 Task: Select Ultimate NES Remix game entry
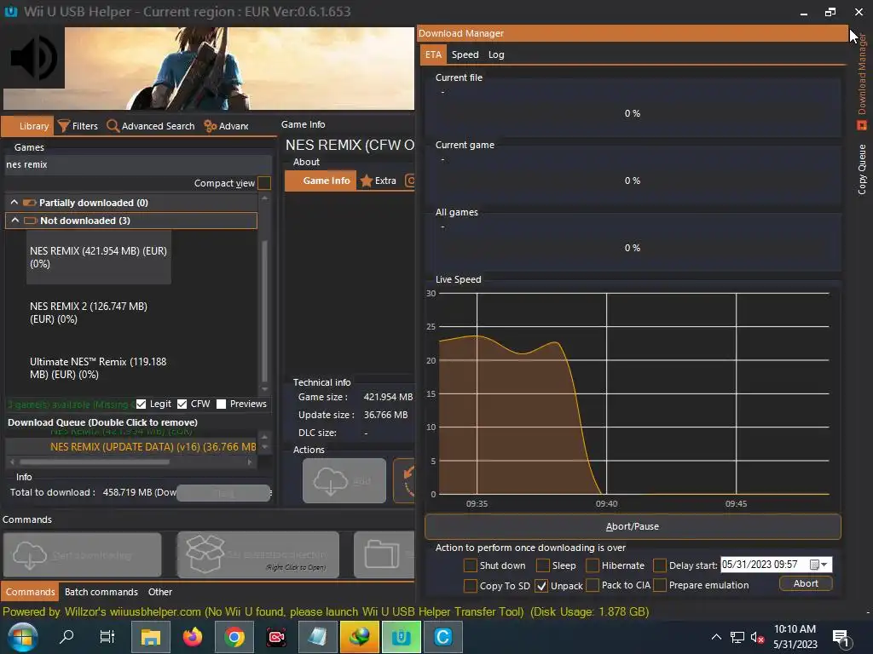point(99,368)
